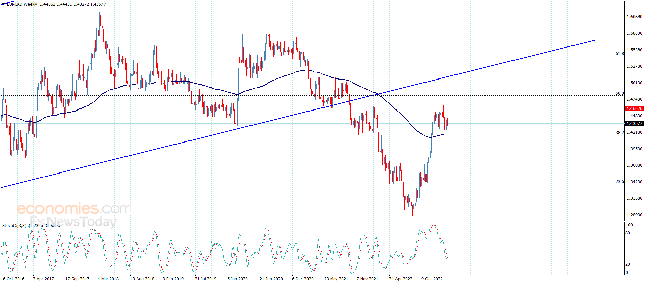Click the 1.39530 price axis value
This screenshot has height=283, width=646.
634,149
